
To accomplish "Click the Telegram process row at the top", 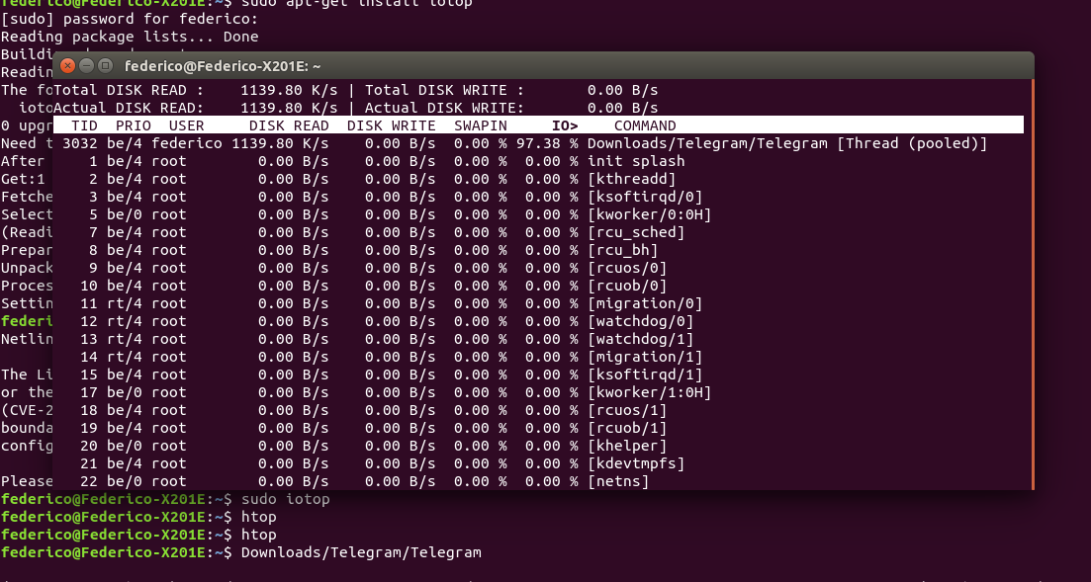I will (x=495, y=143).
